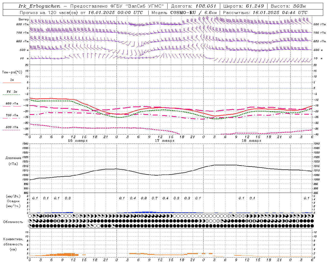Click the Долгота: 108.051 longitude value
This screenshot has width=327, height=262.
194,6
